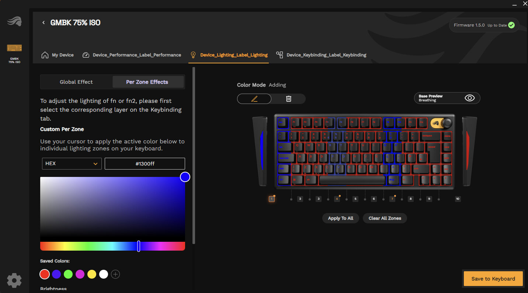Viewport: 528px width, 293px height.
Task: Open settings via the gear icon
Action: tap(14, 280)
